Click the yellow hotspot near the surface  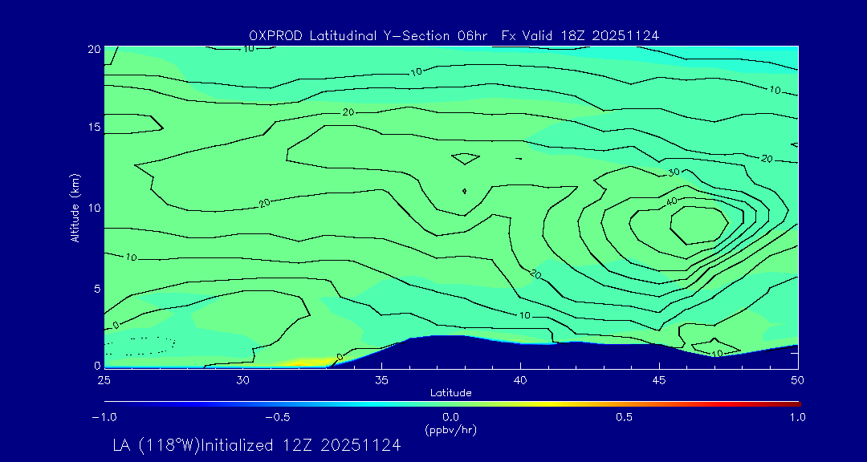click(x=303, y=363)
